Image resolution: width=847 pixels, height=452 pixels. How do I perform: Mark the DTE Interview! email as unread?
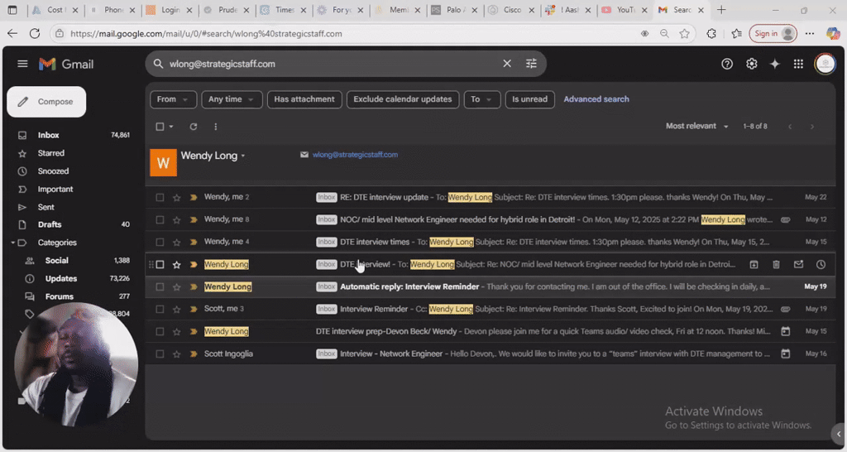point(798,264)
